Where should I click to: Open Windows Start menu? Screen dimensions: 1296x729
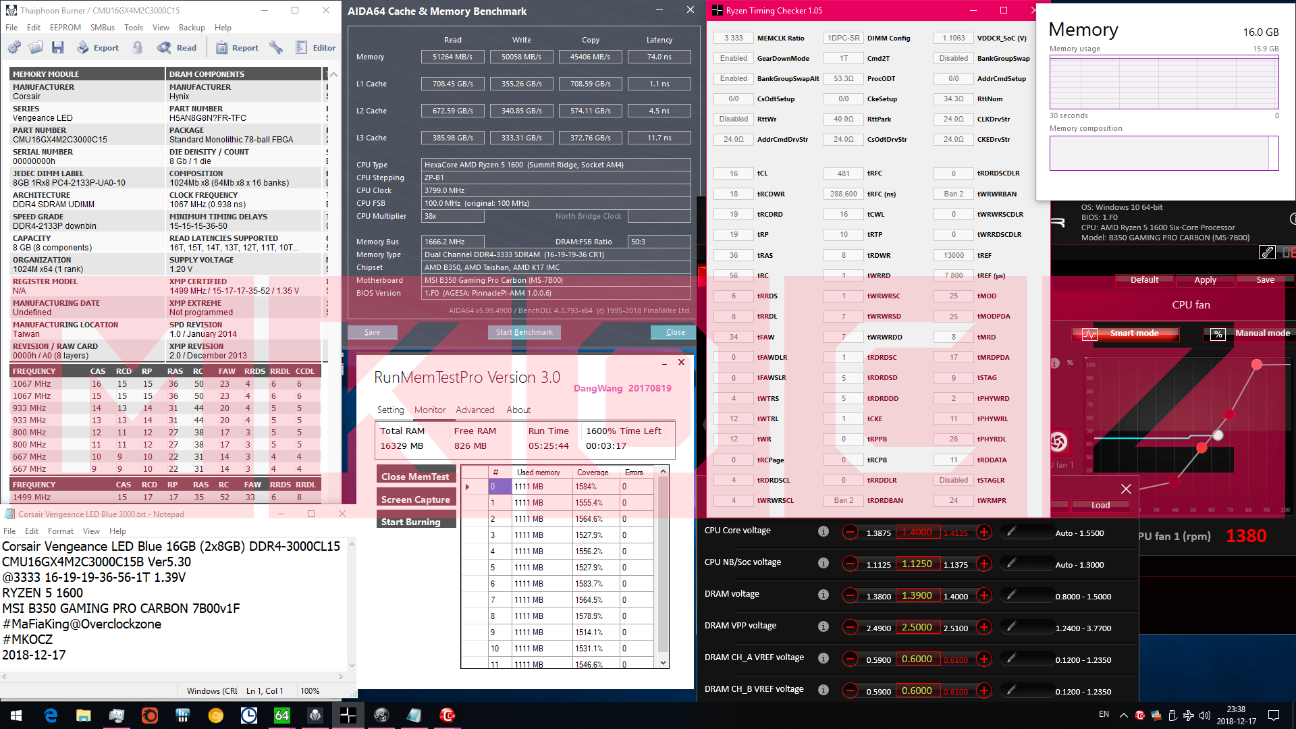pos(16,715)
